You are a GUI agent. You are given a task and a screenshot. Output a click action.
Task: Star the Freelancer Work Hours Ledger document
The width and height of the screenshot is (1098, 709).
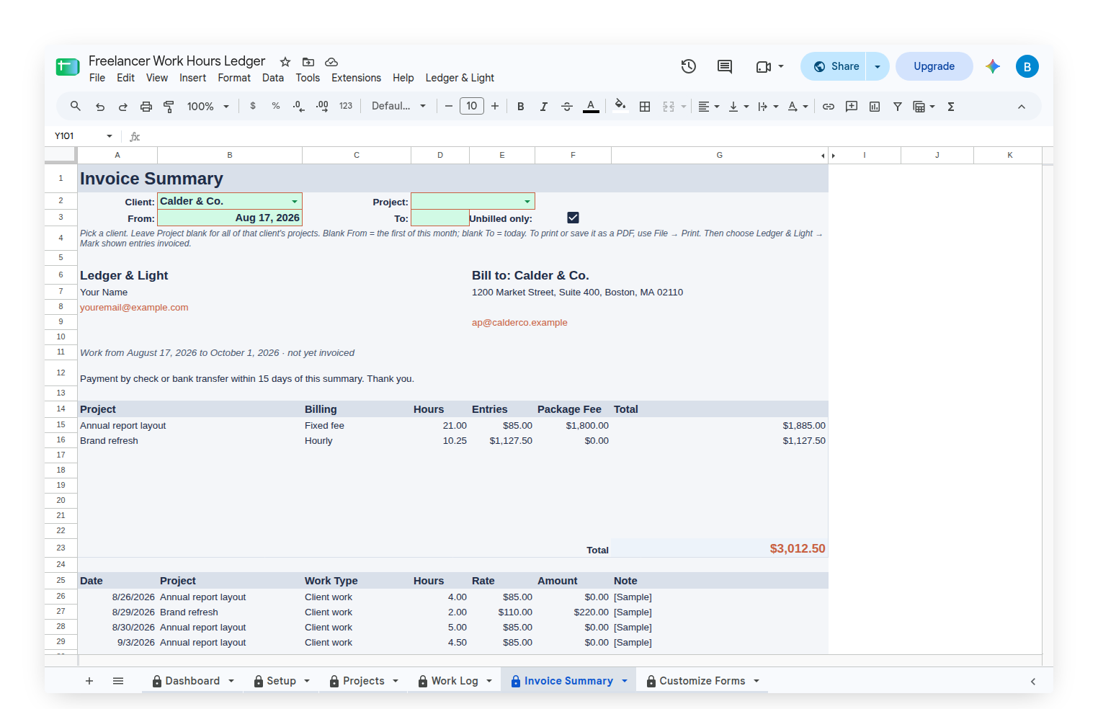[x=285, y=62]
